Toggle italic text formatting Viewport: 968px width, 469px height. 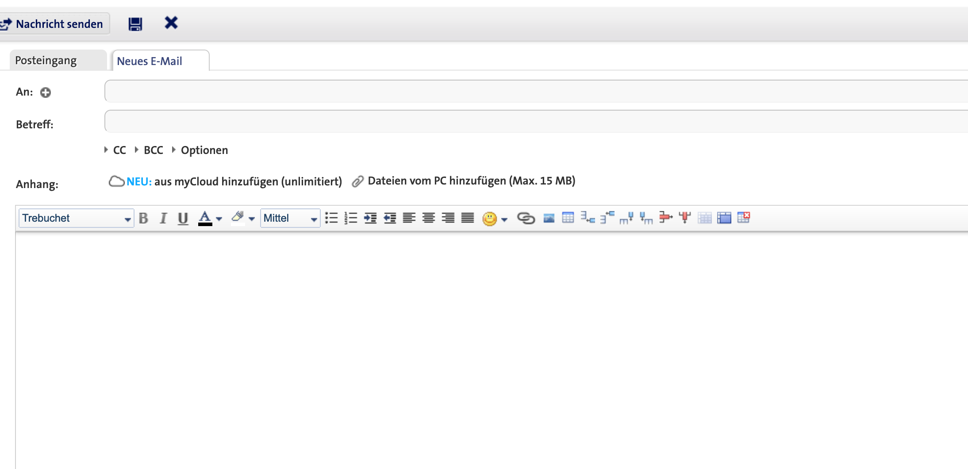pos(163,218)
